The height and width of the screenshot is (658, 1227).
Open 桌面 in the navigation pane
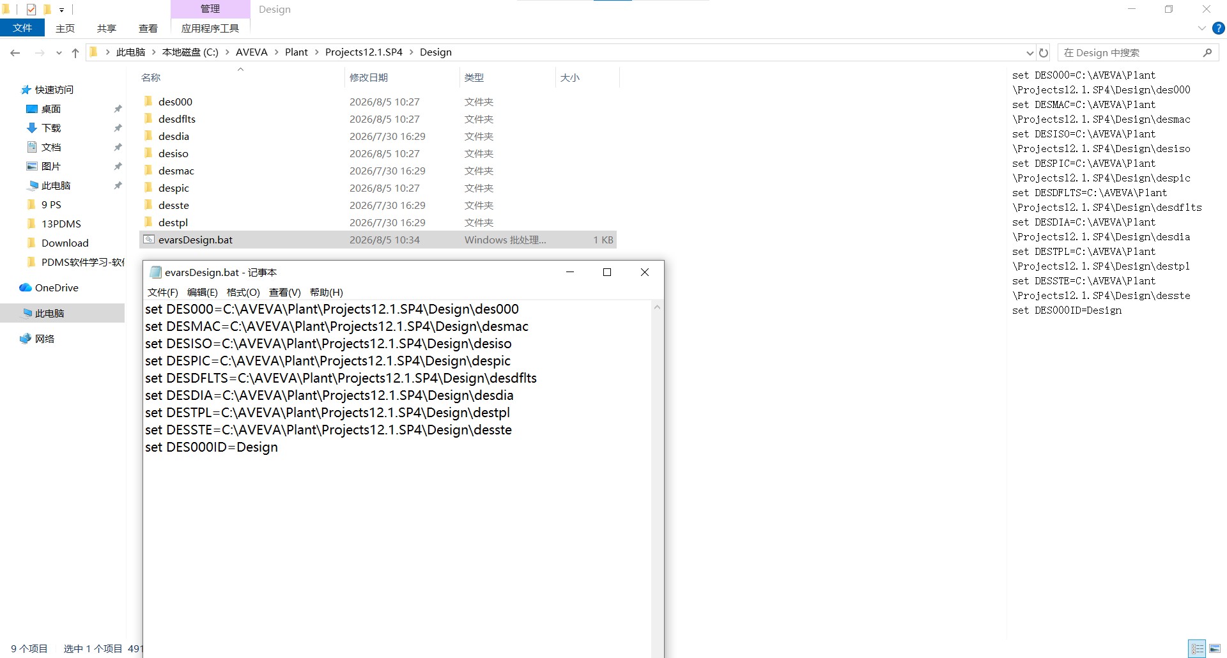pos(51,109)
